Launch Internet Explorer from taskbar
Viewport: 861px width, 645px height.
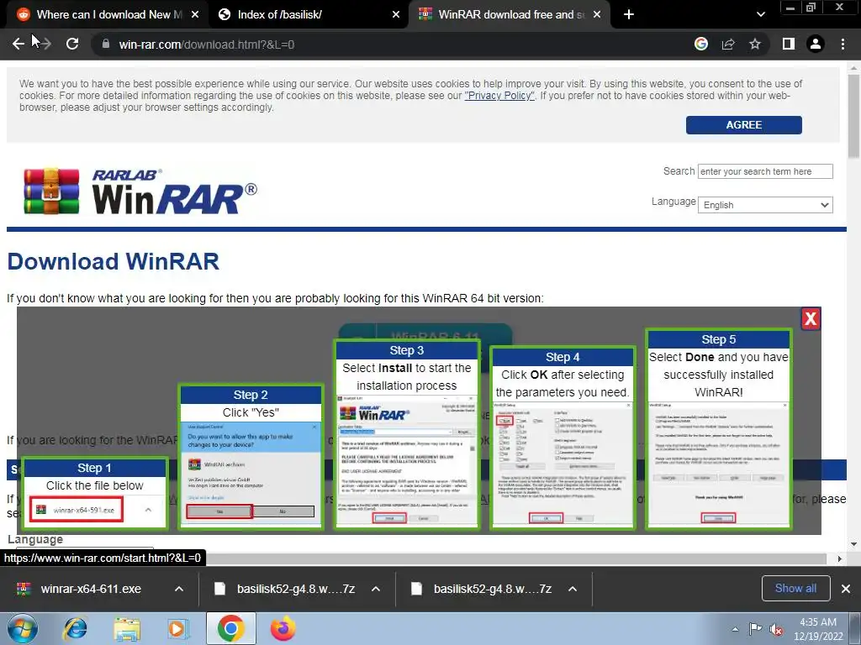75,629
